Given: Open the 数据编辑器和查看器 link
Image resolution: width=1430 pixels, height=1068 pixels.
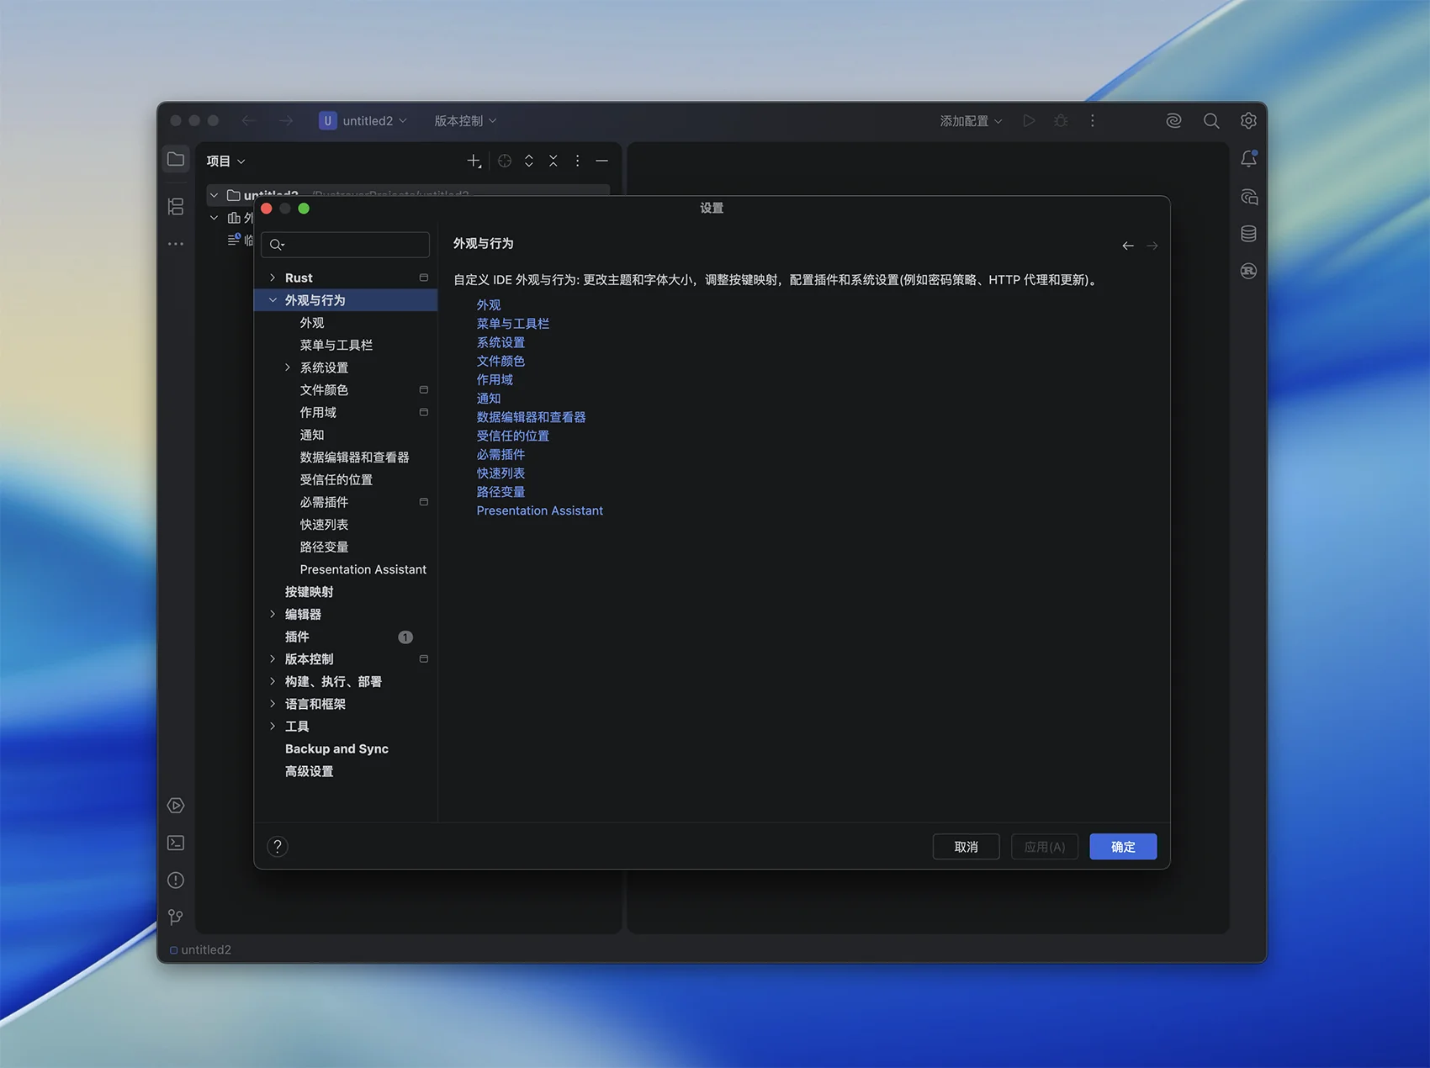Looking at the screenshot, I should tap(531, 417).
